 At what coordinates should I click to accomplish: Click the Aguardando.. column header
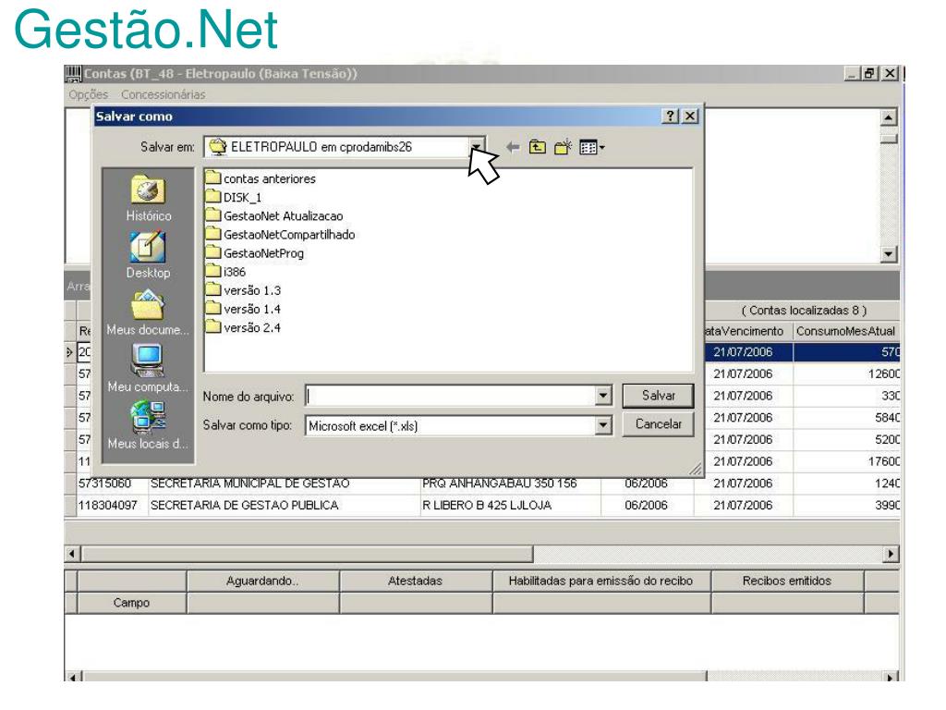point(262,581)
